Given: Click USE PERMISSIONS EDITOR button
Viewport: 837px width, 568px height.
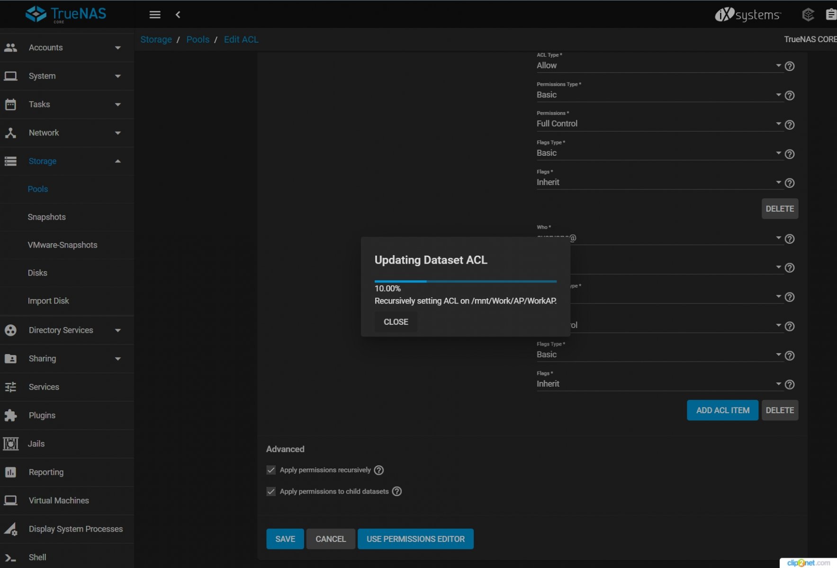Looking at the screenshot, I should tap(415, 539).
